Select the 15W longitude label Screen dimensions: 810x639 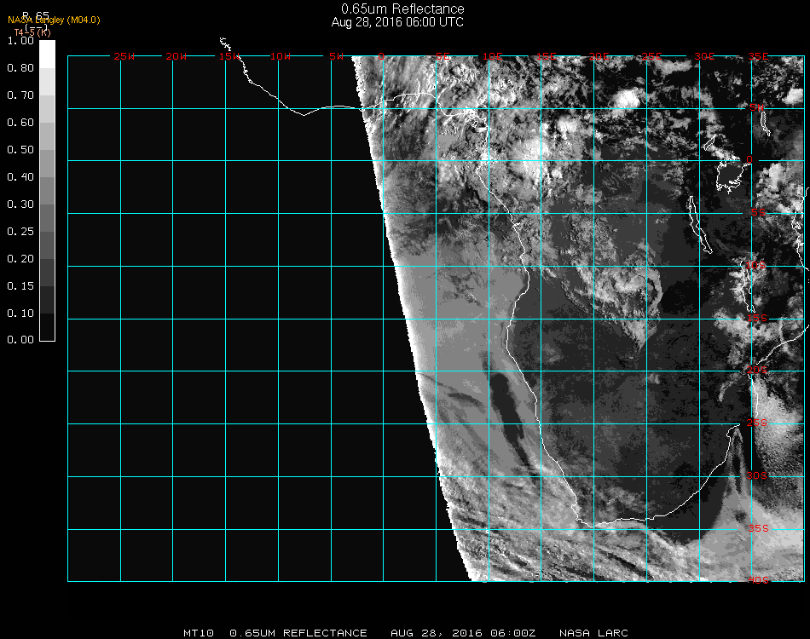click(229, 56)
